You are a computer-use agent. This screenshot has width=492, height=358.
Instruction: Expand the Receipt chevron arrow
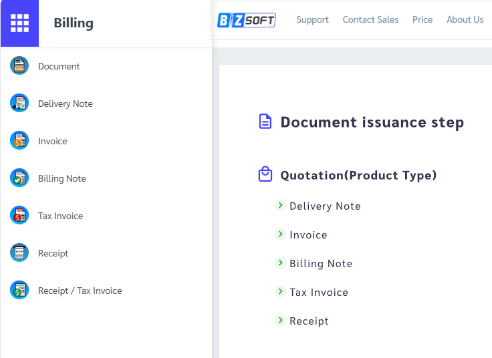point(281,320)
